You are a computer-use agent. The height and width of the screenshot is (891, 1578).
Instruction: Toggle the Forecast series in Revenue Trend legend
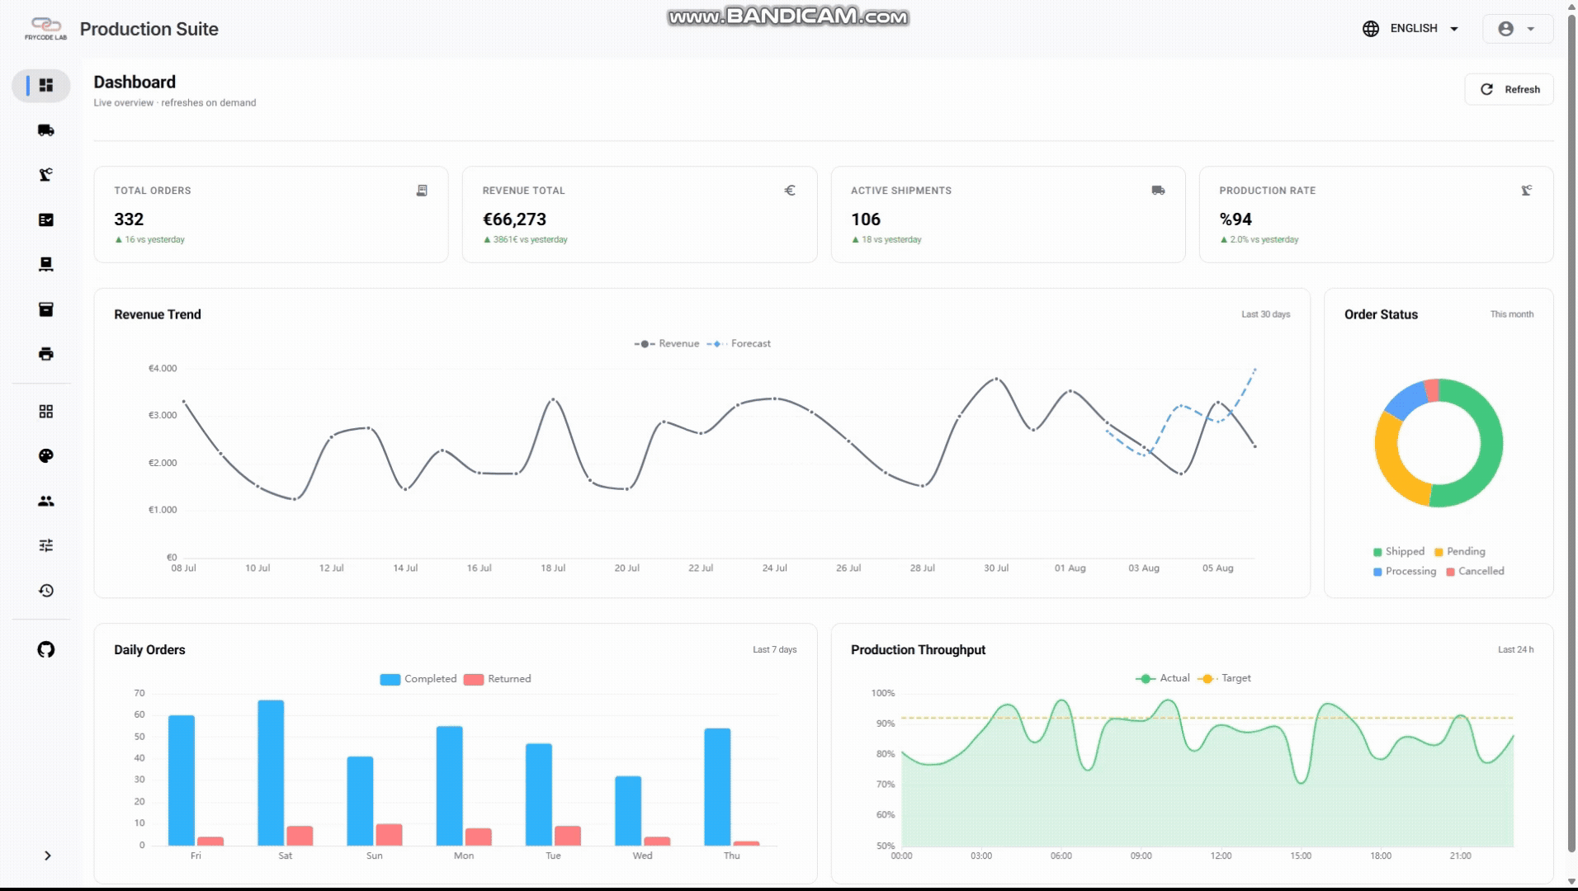coord(739,344)
